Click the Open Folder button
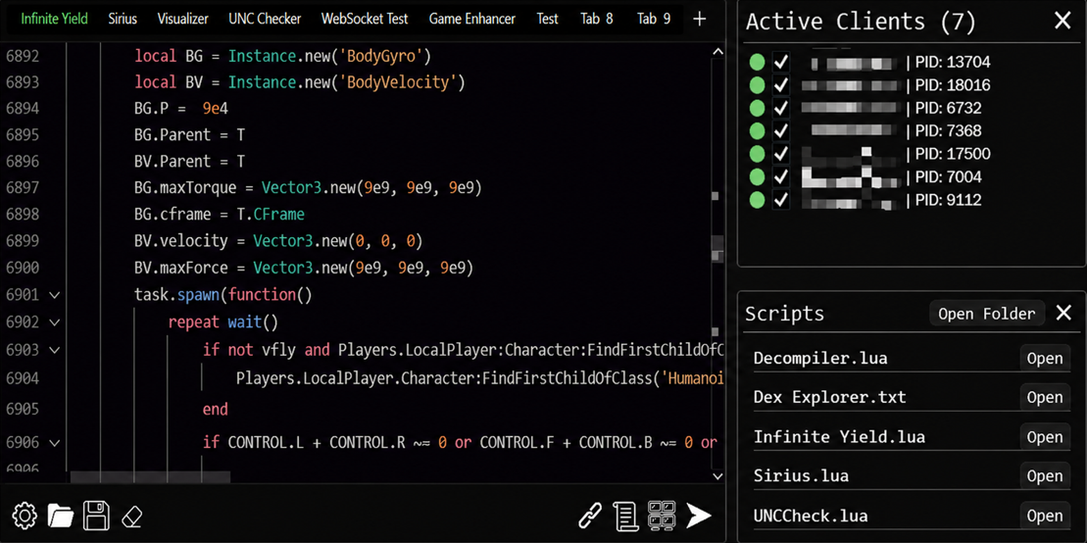The image size is (1087, 543). 986,314
